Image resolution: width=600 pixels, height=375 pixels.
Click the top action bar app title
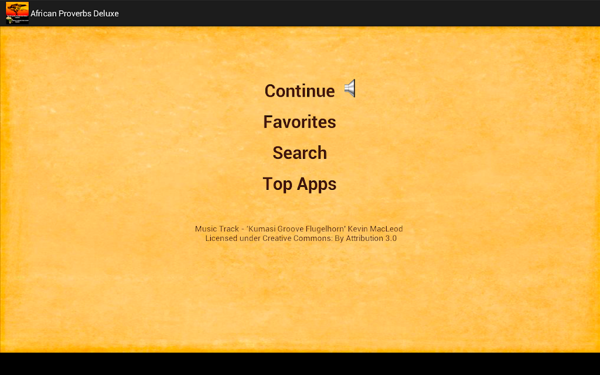coord(74,13)
